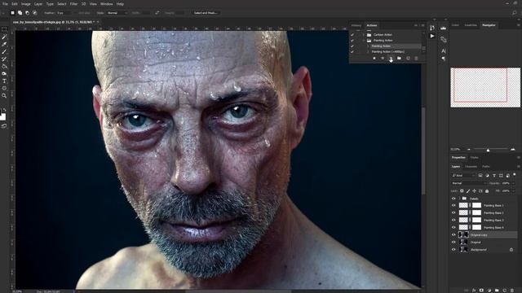
Task: Create a new layer
Action: click(504, 290)
